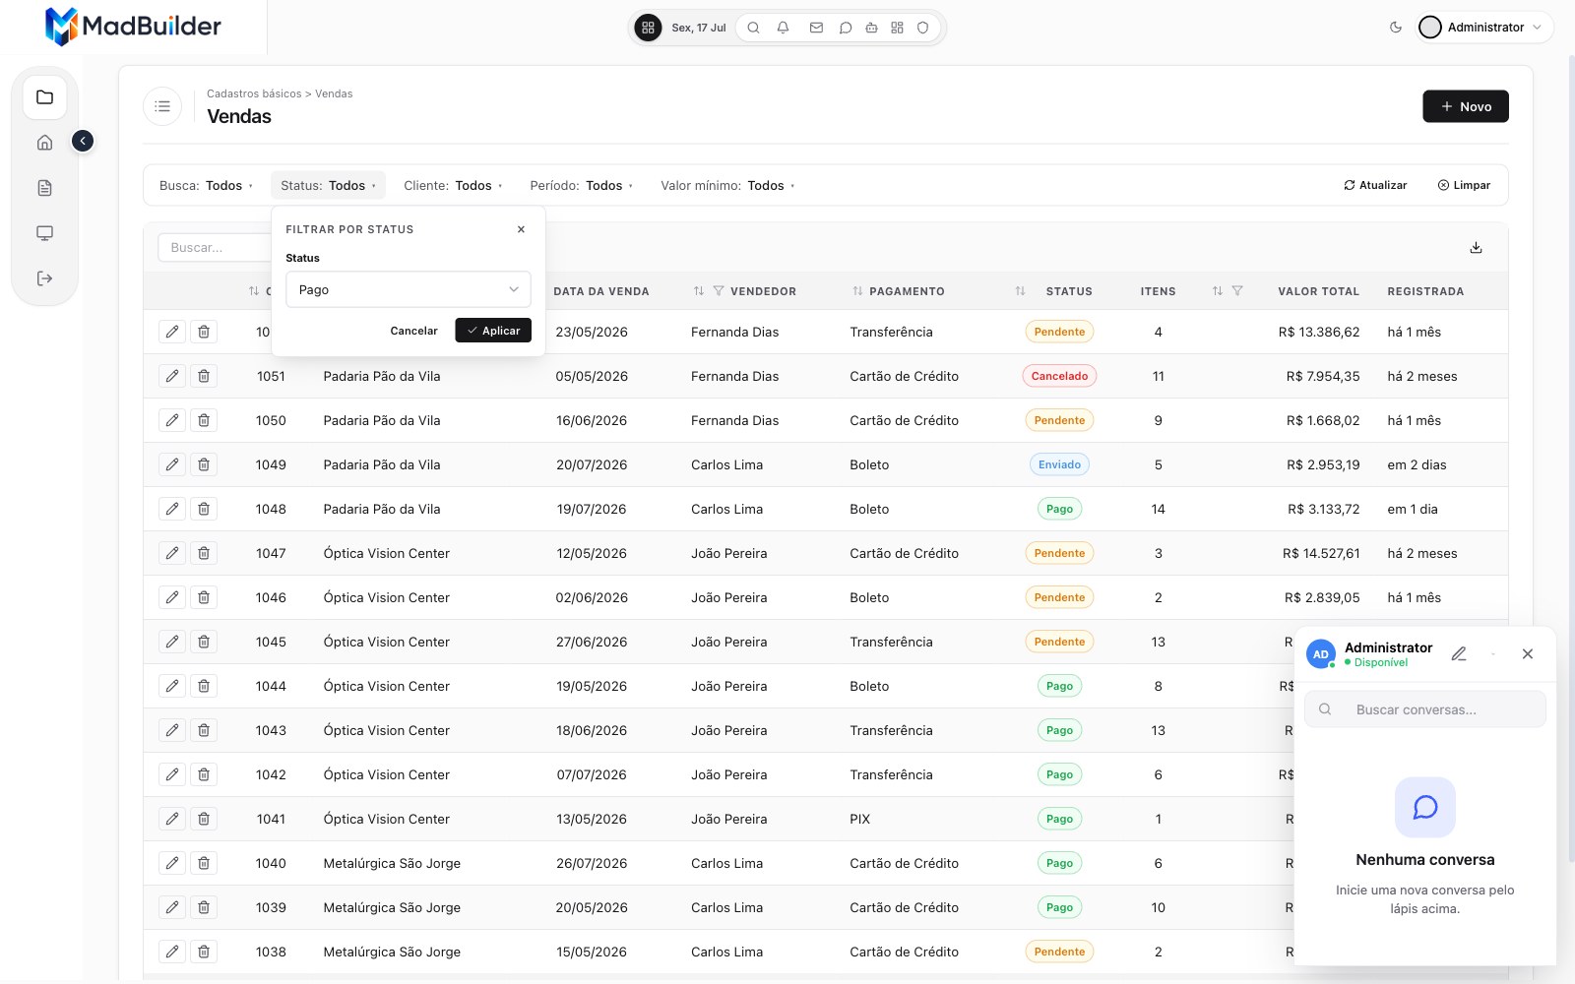Edit sale 1040 with the pencil icon
Viewport: 1575px width, 984px height.
point(172,863)
